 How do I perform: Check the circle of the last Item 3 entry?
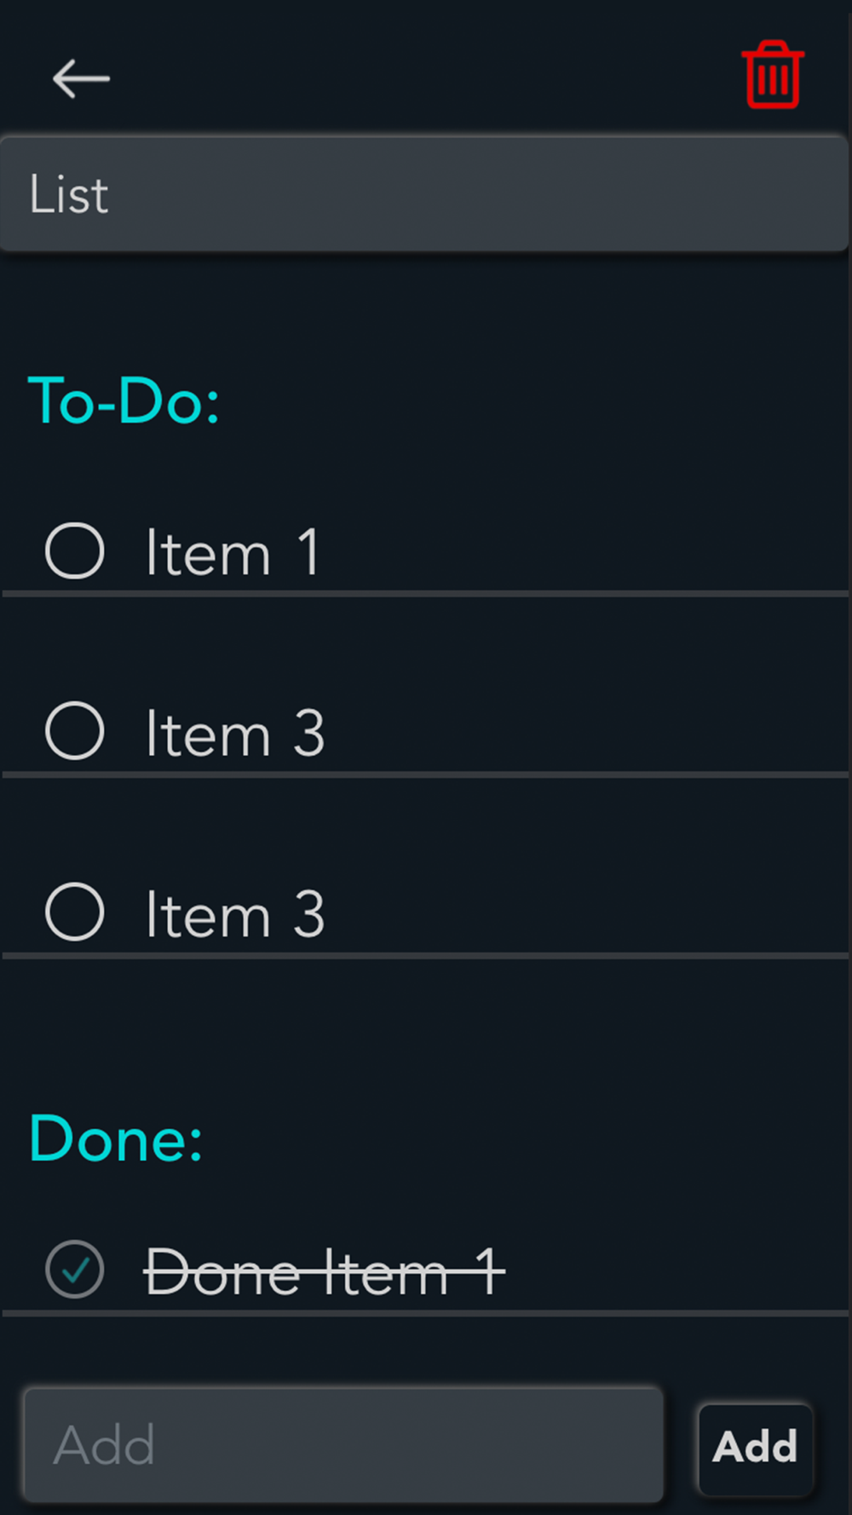coord(75,912)
